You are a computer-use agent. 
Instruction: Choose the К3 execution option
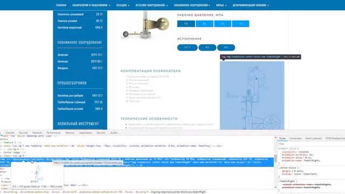[x=226, y=47]
